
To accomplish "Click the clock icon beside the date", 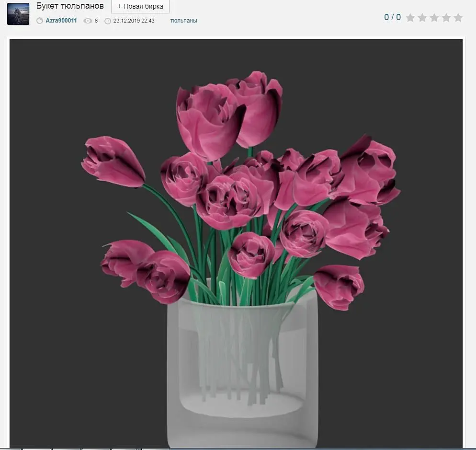I will (107, 21).
